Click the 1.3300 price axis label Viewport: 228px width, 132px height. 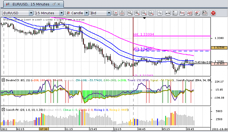(x=219, y=38)
